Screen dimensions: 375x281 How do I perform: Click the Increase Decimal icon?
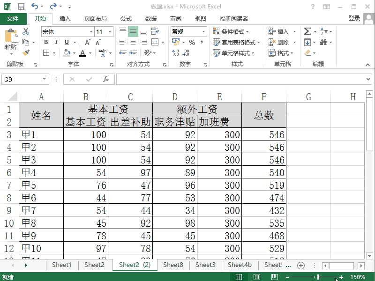click(174, 53)
